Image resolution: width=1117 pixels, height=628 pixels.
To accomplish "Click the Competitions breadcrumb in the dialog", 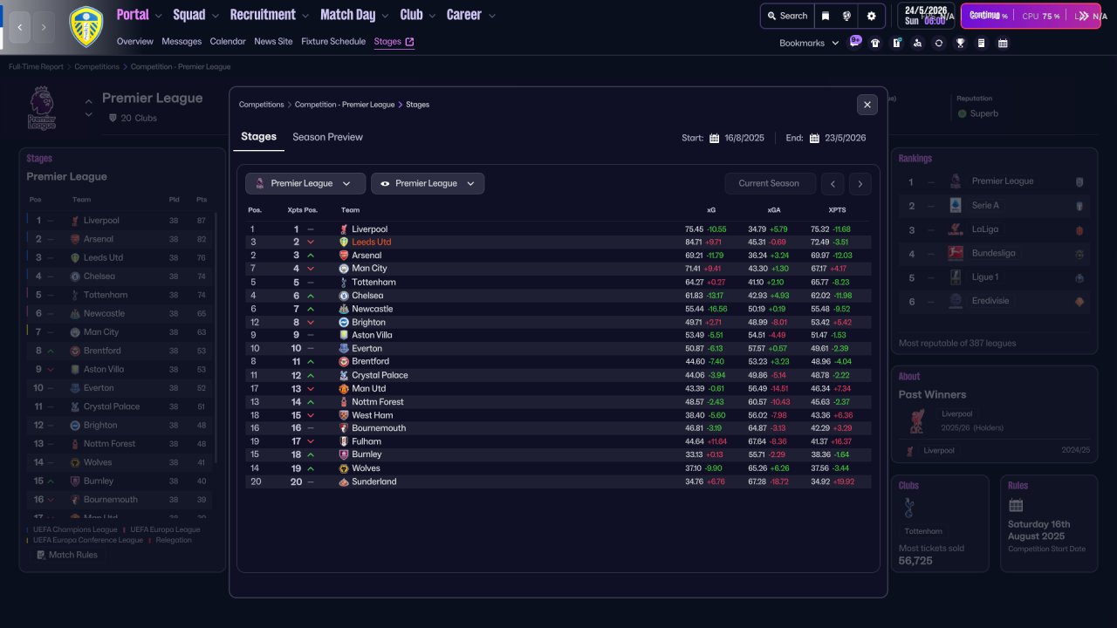I will tap(262, 105).
